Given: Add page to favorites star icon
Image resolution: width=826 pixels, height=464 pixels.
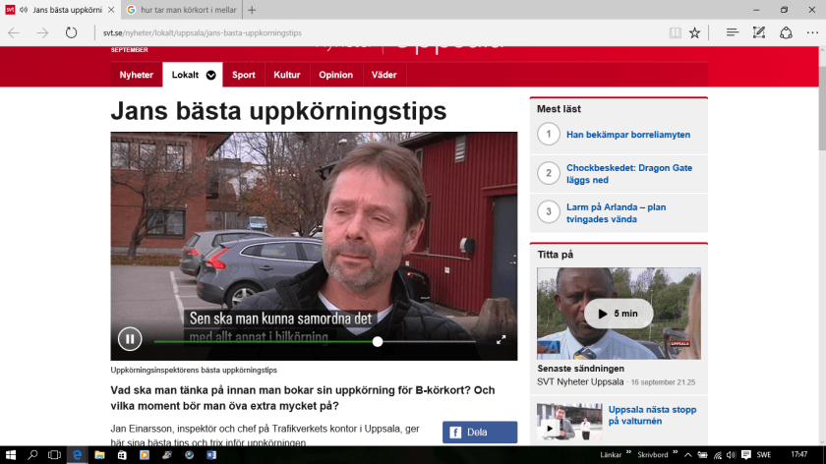Looking at the screenshot, I should [695, 32].
